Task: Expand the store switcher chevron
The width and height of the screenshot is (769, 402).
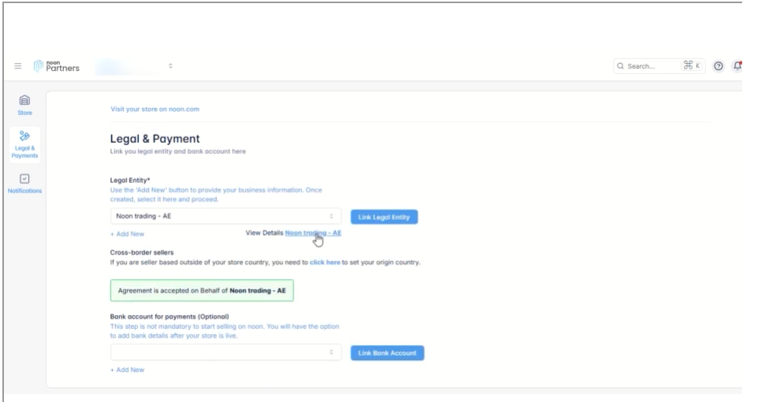Action: tap(170, 65)
